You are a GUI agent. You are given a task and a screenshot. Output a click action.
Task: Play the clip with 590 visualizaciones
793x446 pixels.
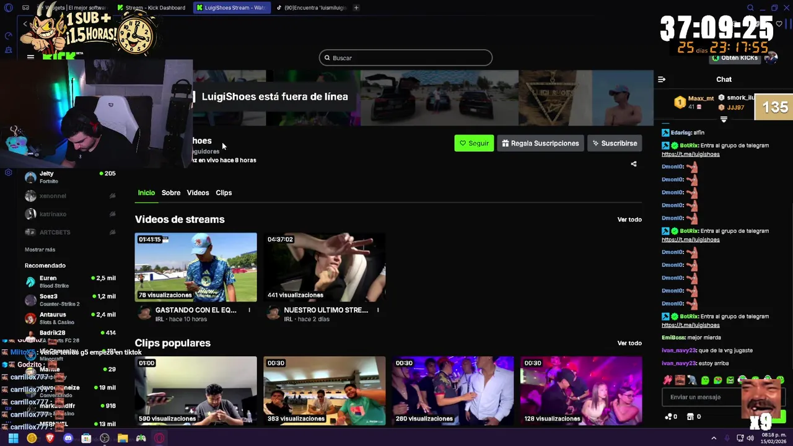(196, 391)
